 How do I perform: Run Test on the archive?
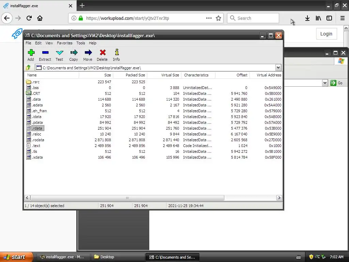pos(59,55)
